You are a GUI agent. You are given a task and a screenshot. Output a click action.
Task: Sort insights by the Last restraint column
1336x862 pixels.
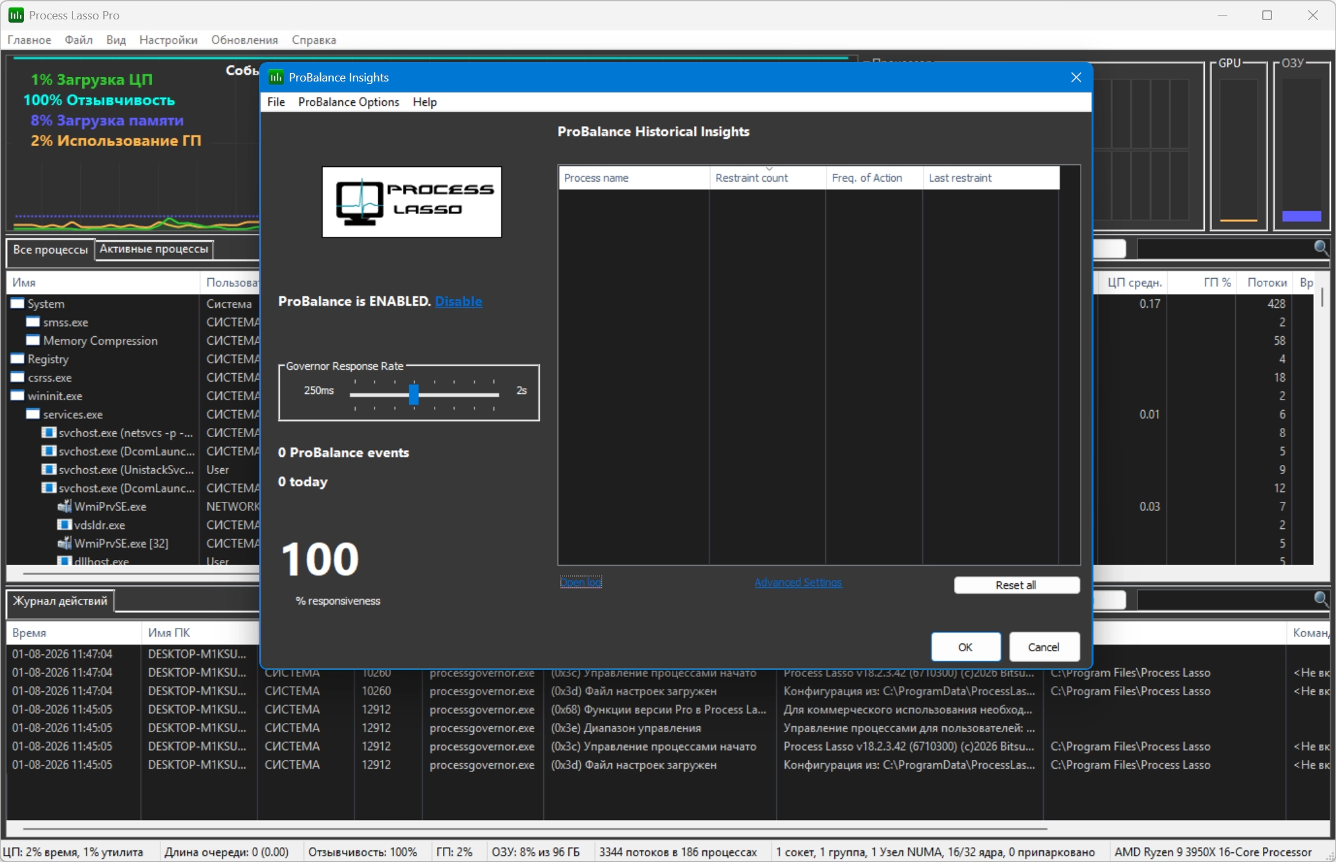point(991,178)
